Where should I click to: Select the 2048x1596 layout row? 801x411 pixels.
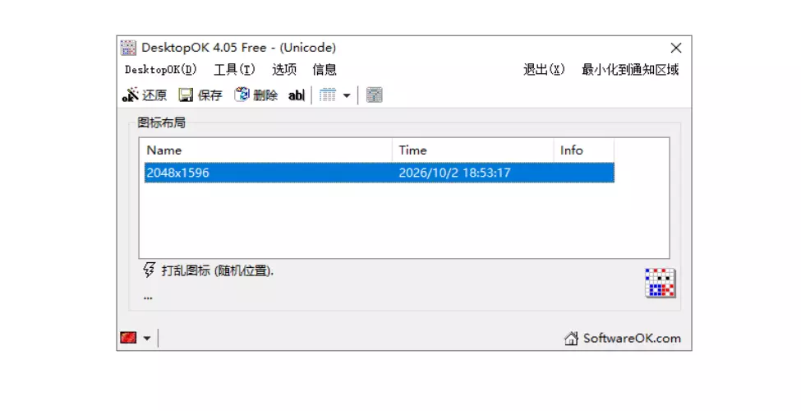click(379, 173)
